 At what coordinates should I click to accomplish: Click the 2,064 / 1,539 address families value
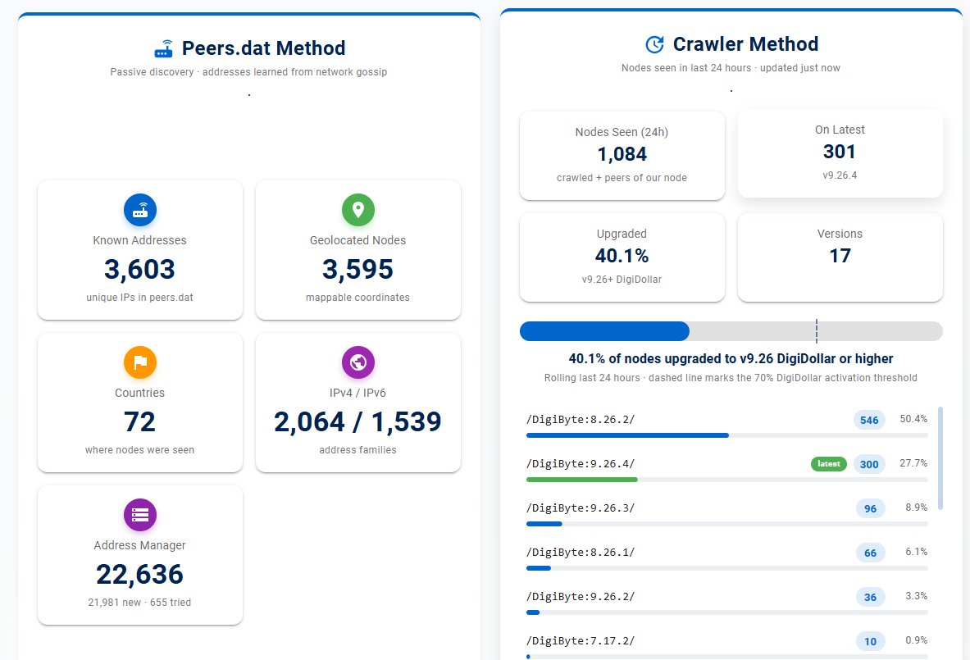pyautogui.click(x=357, y=422)
